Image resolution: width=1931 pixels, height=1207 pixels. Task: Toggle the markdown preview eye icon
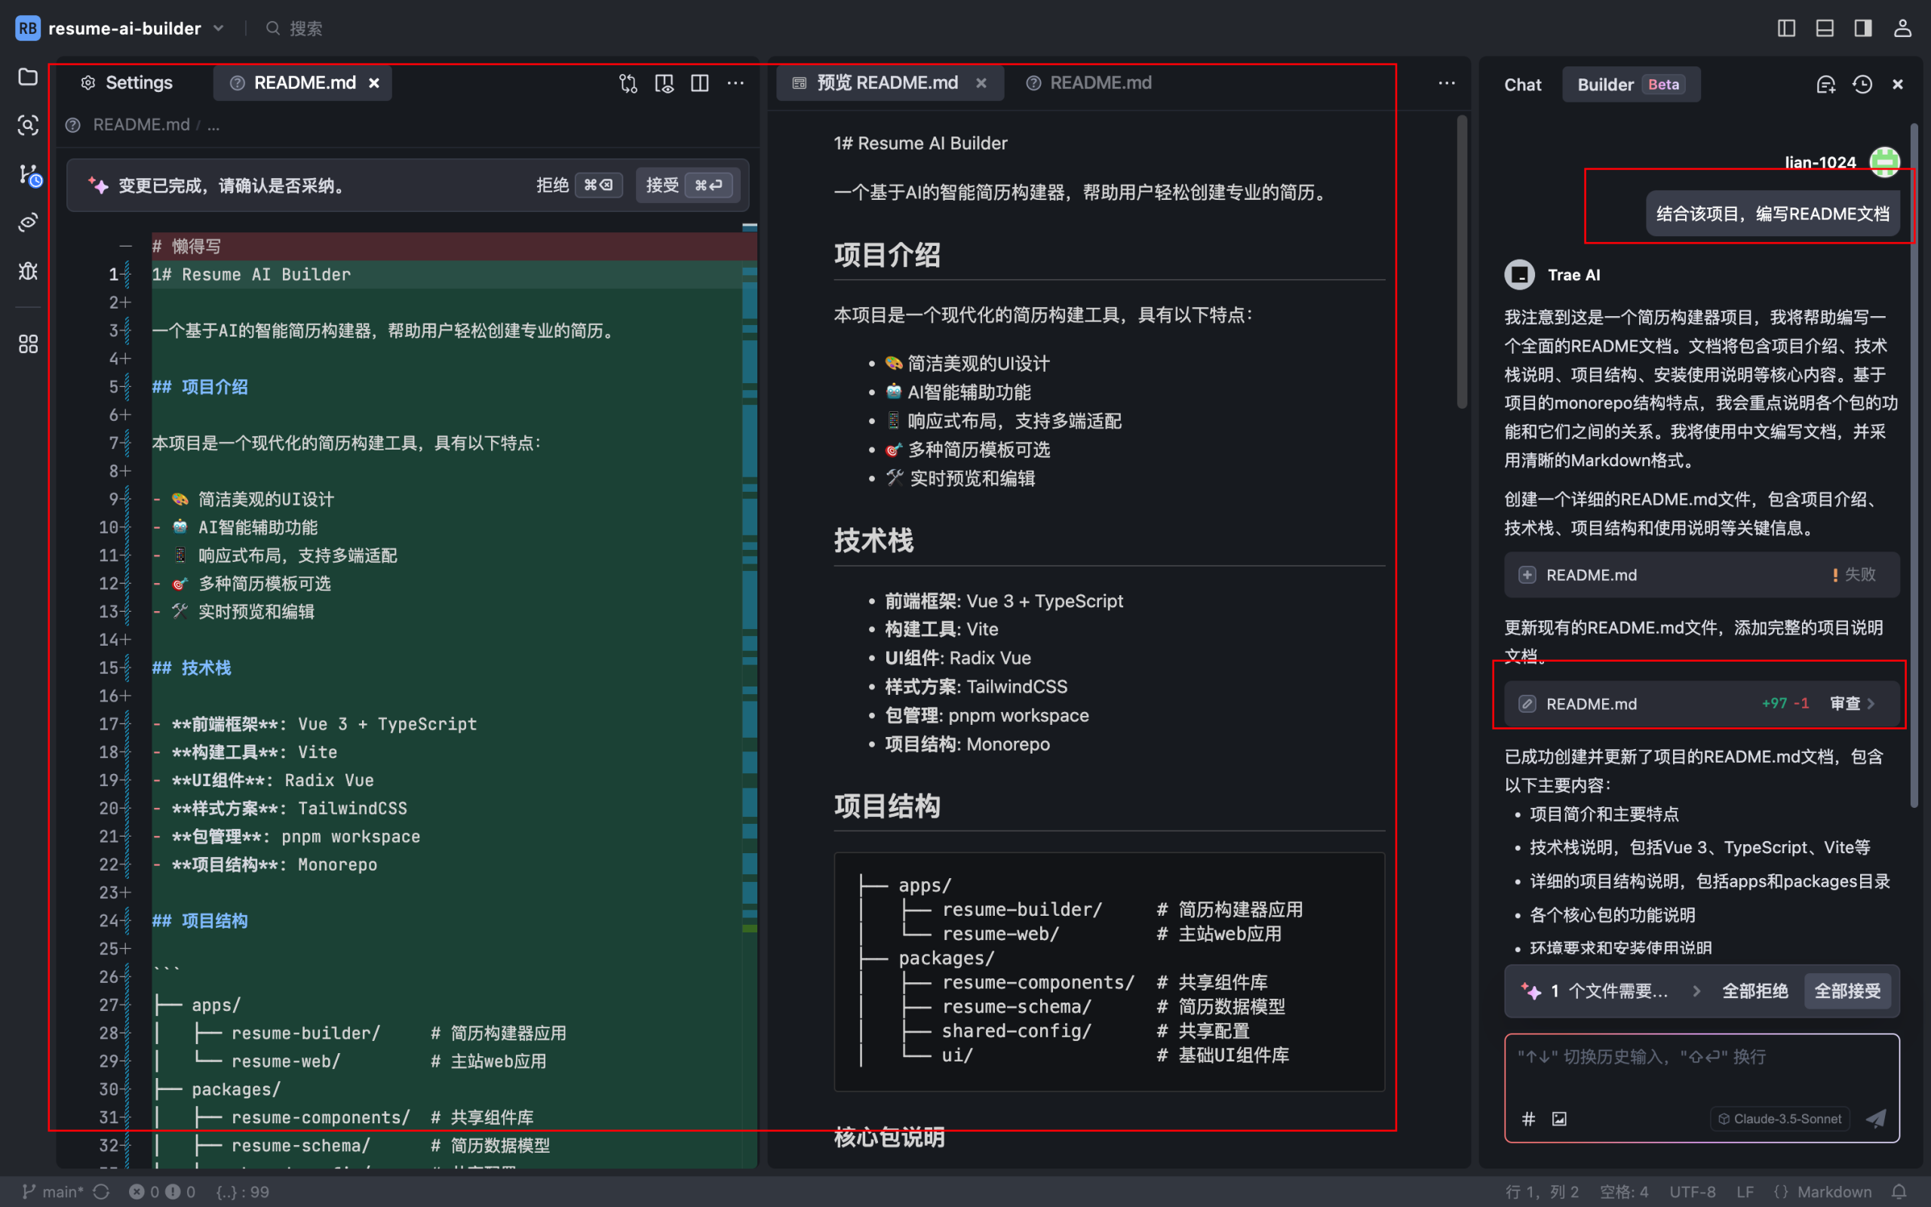[x=664, y=83]
